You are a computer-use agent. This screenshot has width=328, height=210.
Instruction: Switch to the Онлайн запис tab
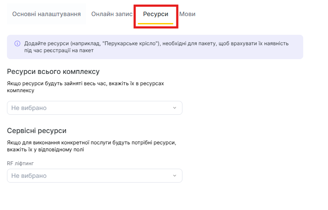click(x=112, y=14)
